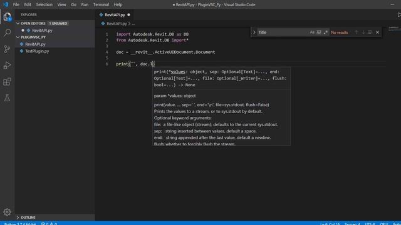
Task: Open the View menu
Action: 61,4
